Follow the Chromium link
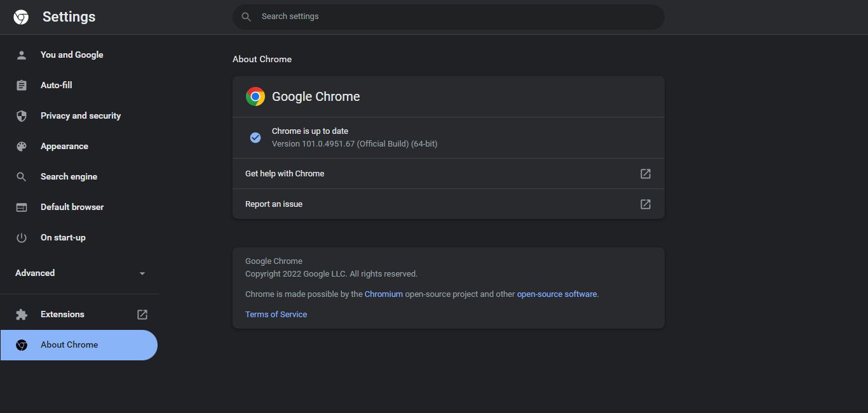The image size is (868, 413). point(384,294)
